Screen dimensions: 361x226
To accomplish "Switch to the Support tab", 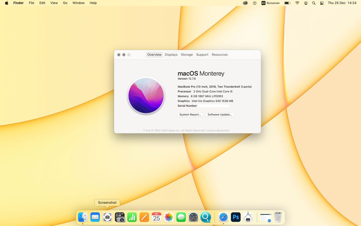I will (x=202, y=55).
